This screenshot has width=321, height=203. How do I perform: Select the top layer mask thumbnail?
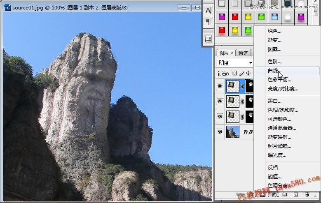[x=249, y=86]
